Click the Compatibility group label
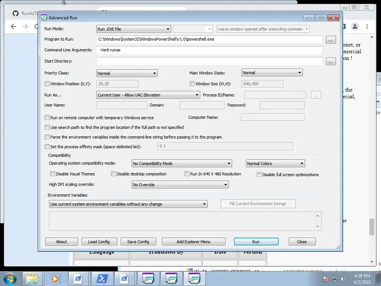The height and width of the screenshot is (286, 381). click(x=60, y=155)
